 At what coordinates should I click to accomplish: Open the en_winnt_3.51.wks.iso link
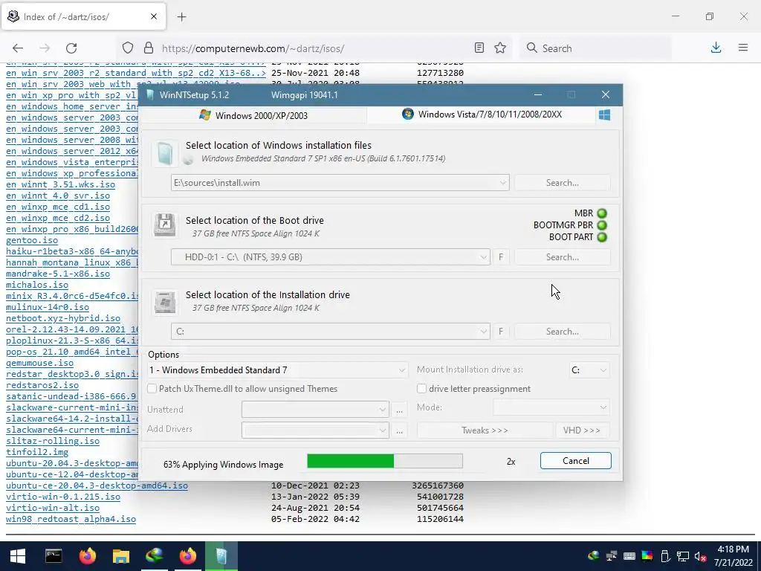tap(61, 184)
